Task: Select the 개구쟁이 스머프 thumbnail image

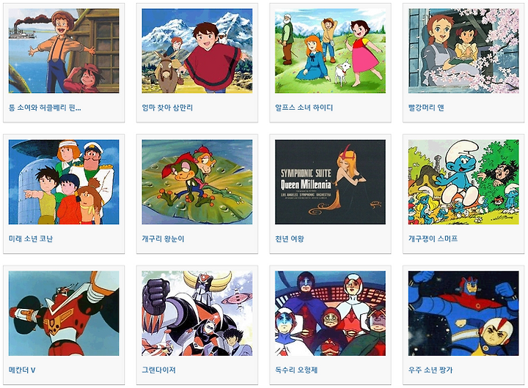Action: point(463,182)
